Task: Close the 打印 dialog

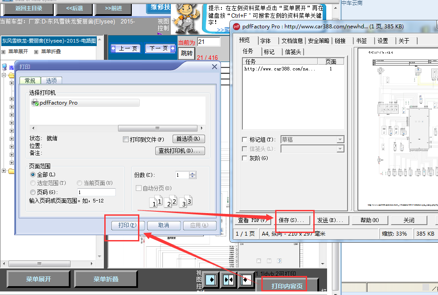Action: tap(214, 66)
